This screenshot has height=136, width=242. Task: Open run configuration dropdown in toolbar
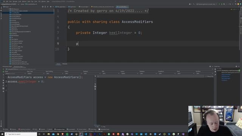point(207,4)
